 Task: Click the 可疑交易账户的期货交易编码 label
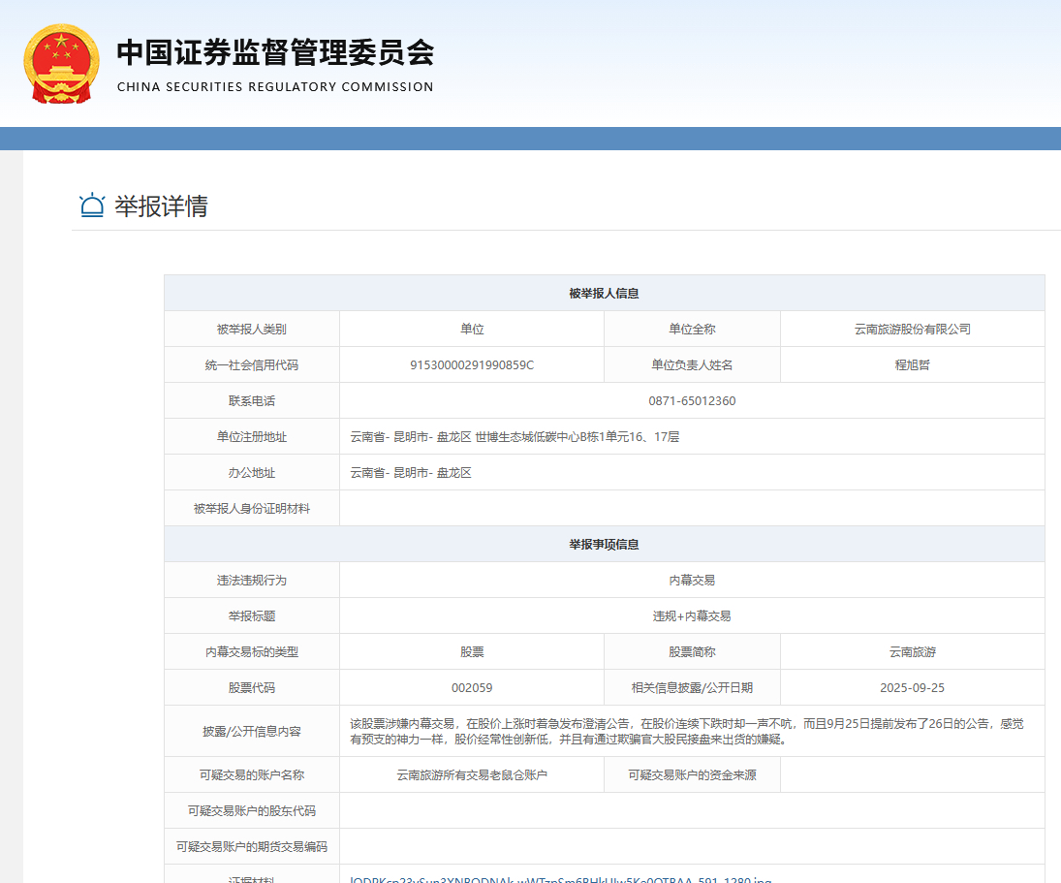click(x=252, y=846)
